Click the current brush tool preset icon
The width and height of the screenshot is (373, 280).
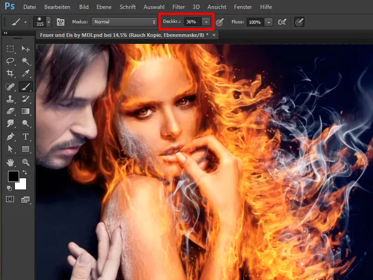point(16,22)
